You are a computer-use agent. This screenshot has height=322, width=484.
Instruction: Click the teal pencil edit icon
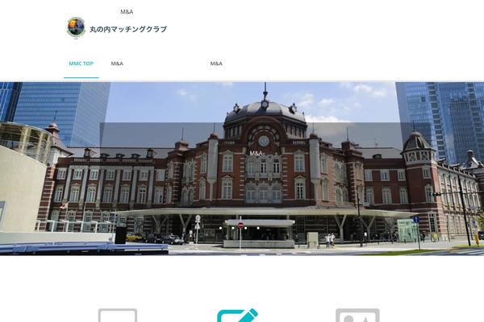point(238,316)
